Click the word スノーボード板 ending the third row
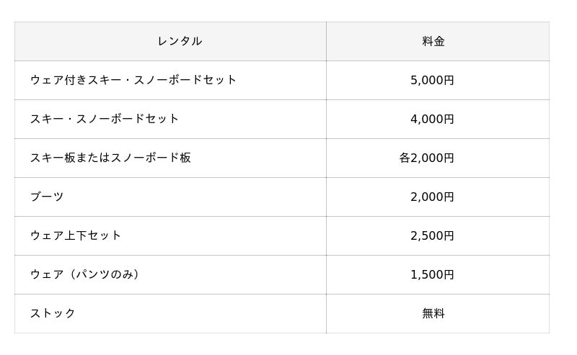 pos(151,158)
